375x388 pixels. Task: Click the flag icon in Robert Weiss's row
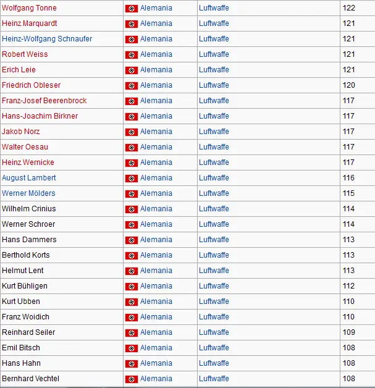pos(132,55)
